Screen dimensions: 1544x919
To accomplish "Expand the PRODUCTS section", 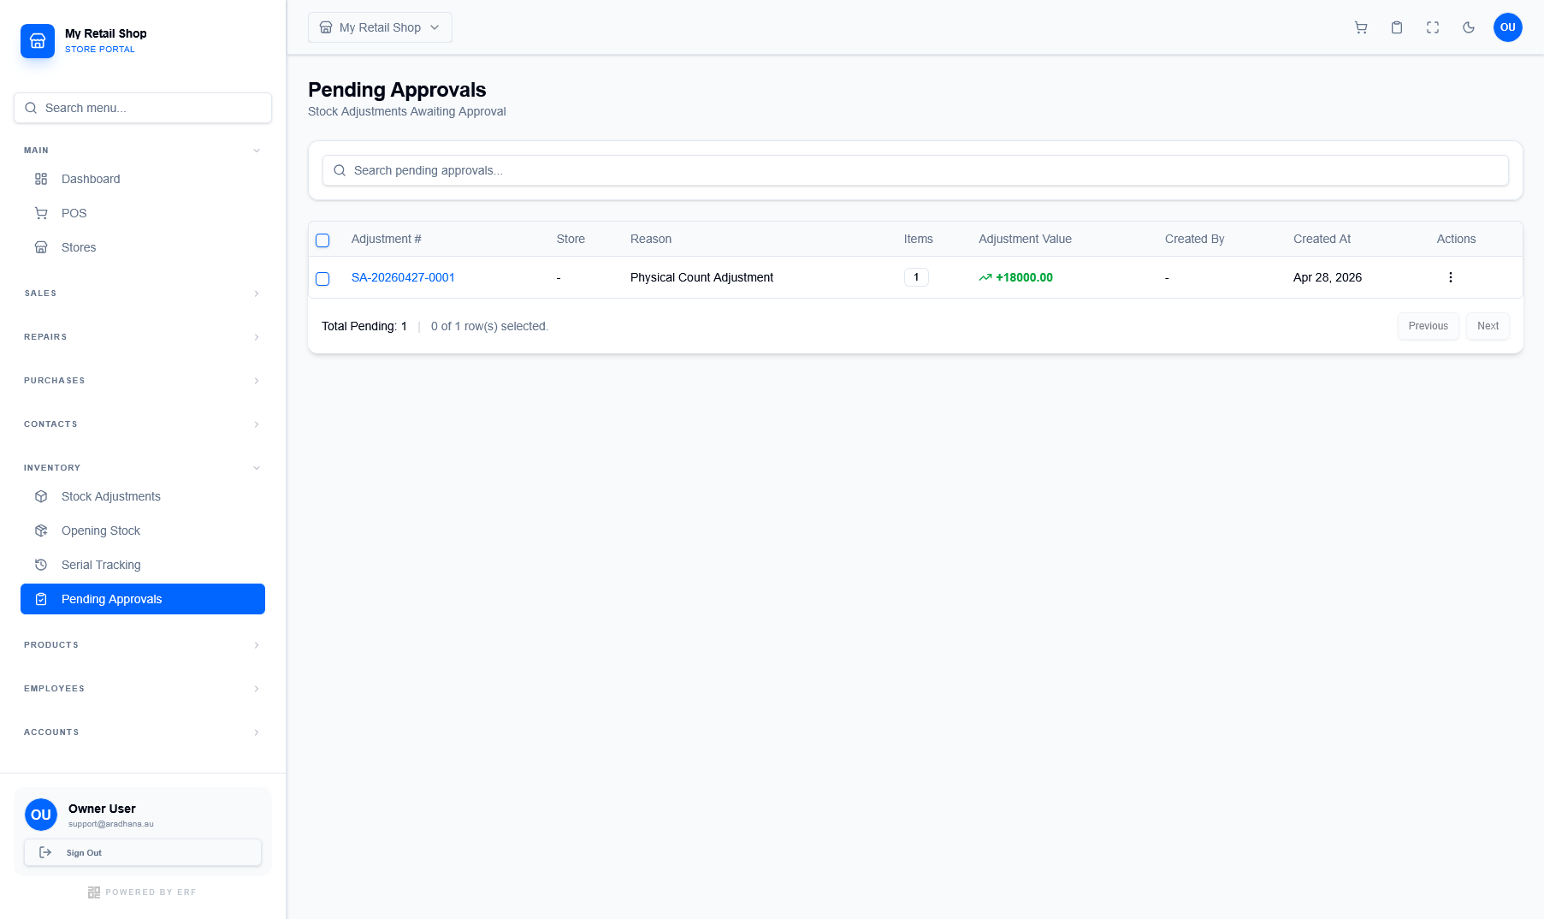I will tap(143, 645).
